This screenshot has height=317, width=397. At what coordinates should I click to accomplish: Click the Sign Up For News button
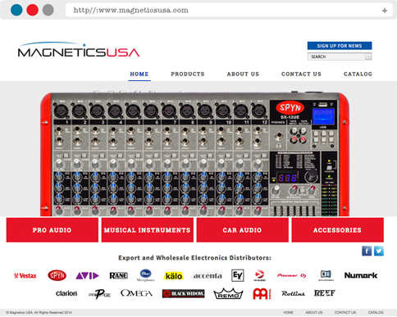[x=340, y=46]
